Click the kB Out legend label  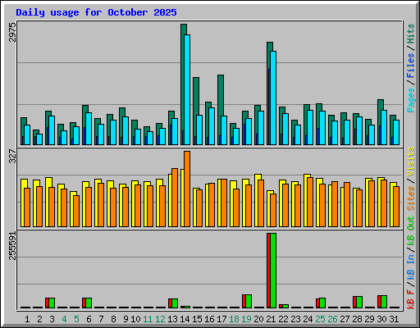coord(411,230)
